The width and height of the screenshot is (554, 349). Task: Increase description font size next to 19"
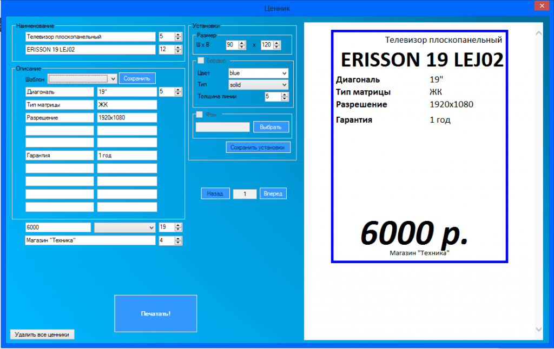pos(178,90)
